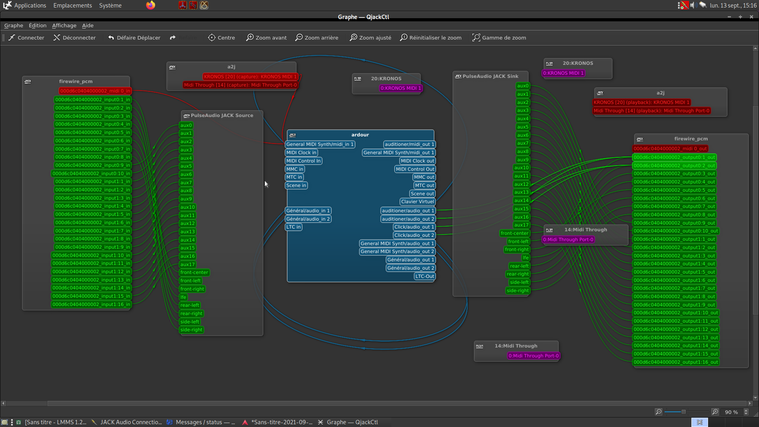Click the Connecter toolbar button

[26, 38]
